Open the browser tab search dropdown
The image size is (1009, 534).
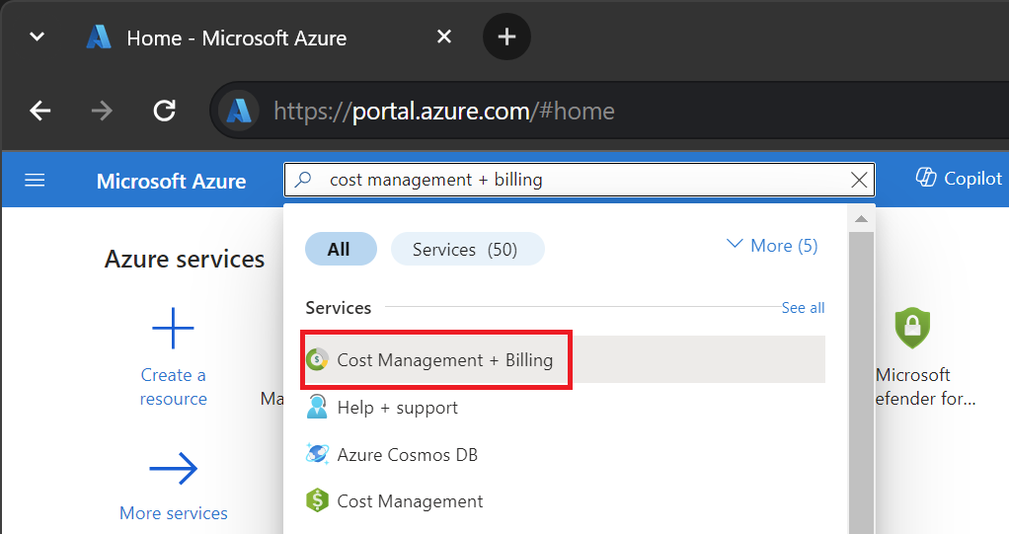point(38,37)
